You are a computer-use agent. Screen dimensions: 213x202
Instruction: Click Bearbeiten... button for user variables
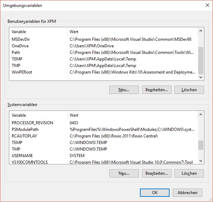tap(156, 90)
